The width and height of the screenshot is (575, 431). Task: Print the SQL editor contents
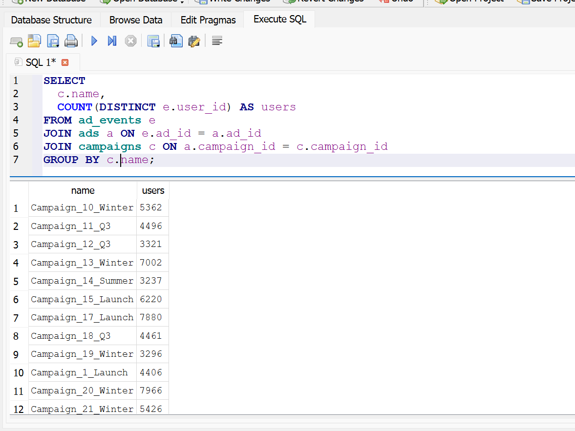click(x=71, y=41)
